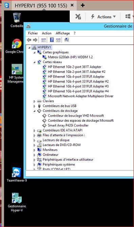Expand Lecteurs de disque category

pyautogui.click(x=35, y=140)
